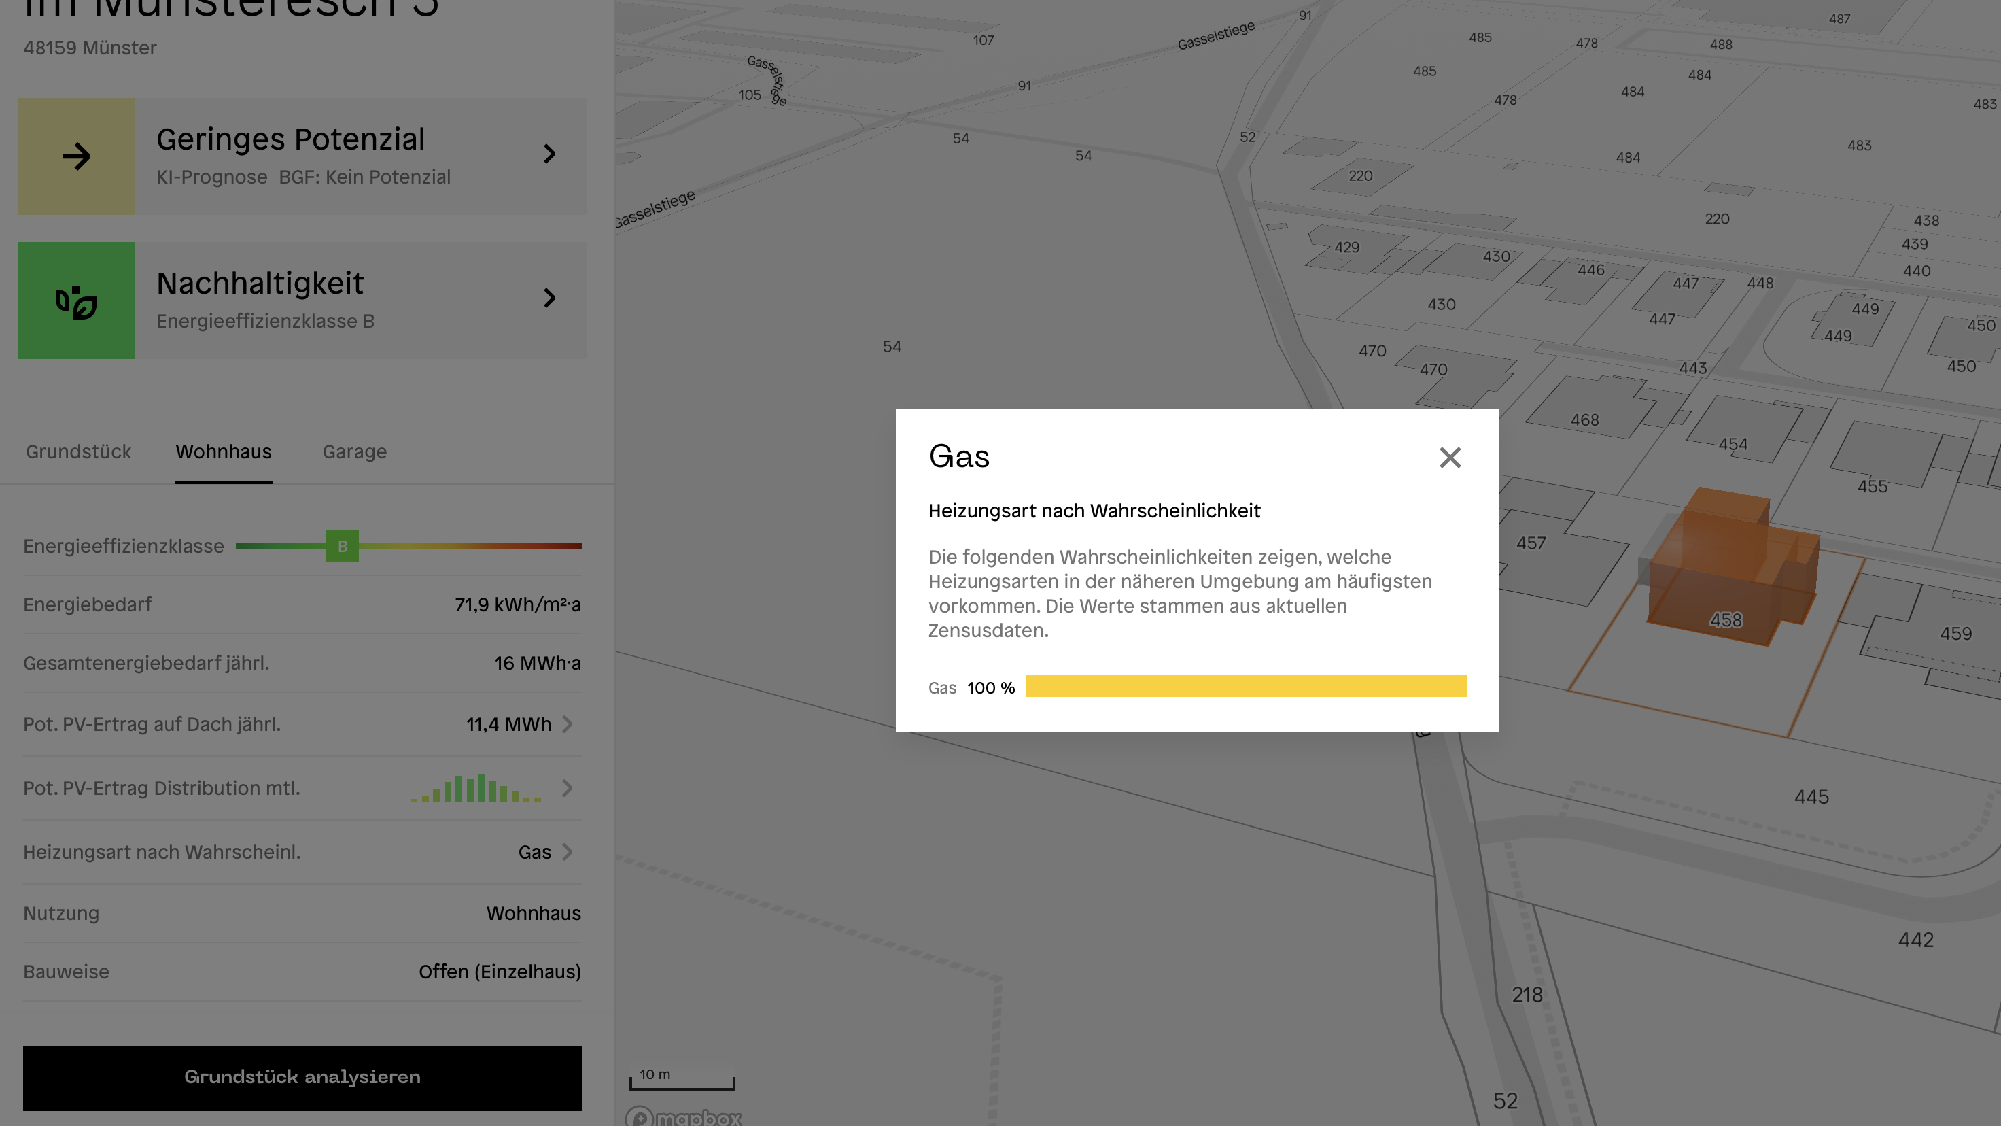Switch to the Garage tab

click(354, 451)
